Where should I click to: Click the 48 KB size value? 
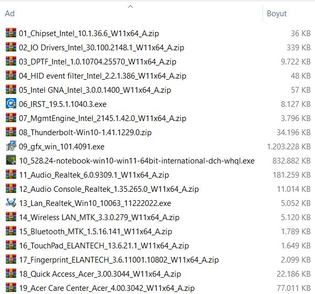click(300, 76)
